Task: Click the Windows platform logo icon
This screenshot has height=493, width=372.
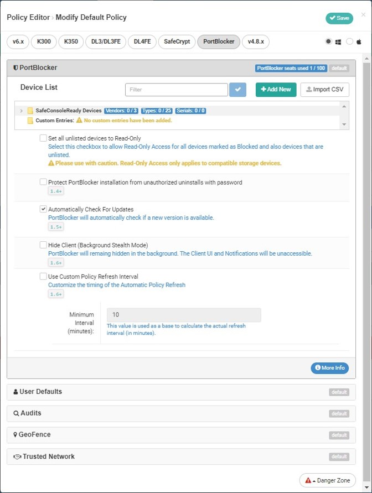Action: click(337, 41)
